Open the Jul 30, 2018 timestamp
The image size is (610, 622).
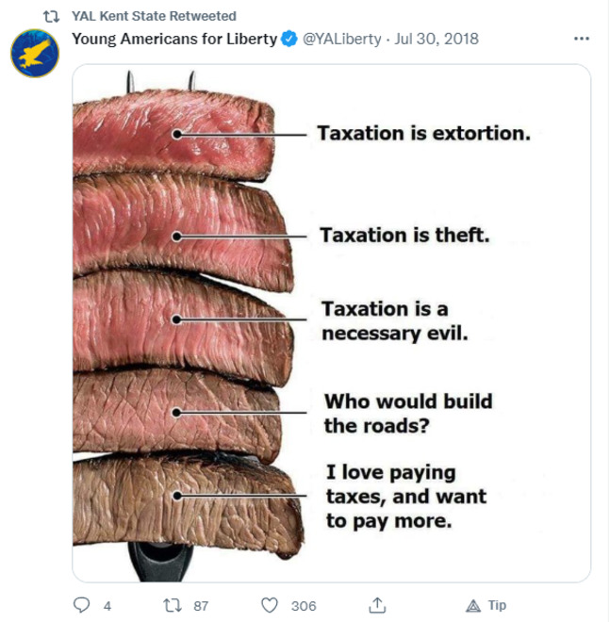pyautogui.click(x=437, y=39)
